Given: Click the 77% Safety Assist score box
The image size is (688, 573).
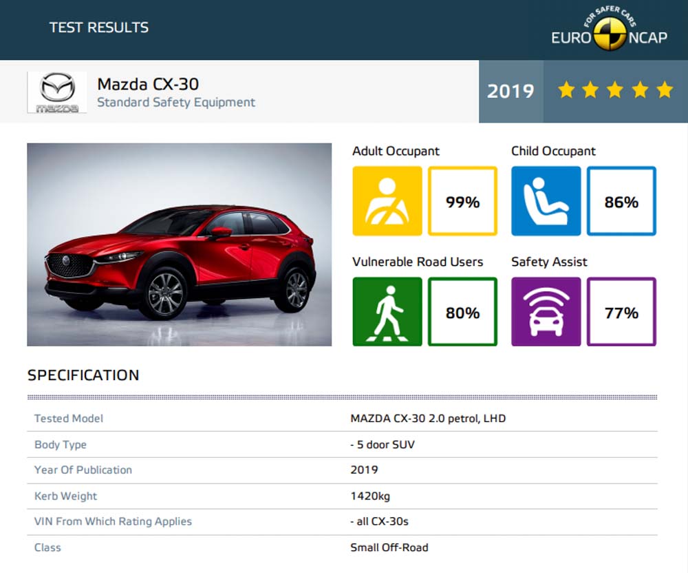Looking at the screenshot, I should tap(621, 311).
